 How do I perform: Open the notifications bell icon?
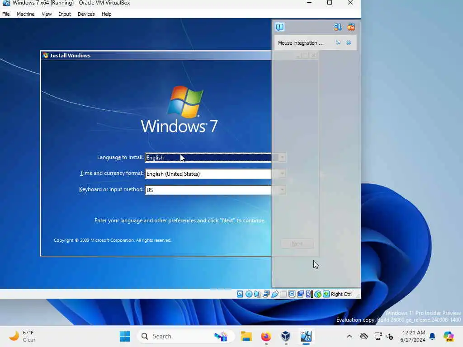[432, 336]
